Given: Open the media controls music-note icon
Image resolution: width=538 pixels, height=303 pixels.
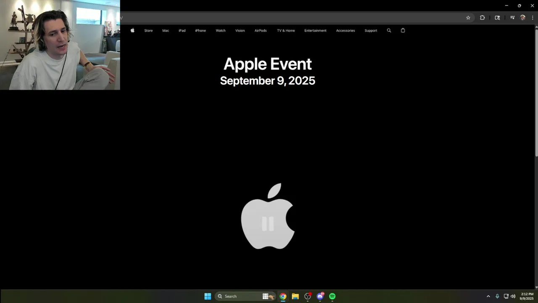Looking at the screenshot, I should 512,18.
